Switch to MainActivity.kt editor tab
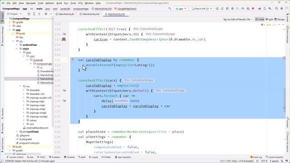This screenshot has width=290, height=163. point(66,14)
